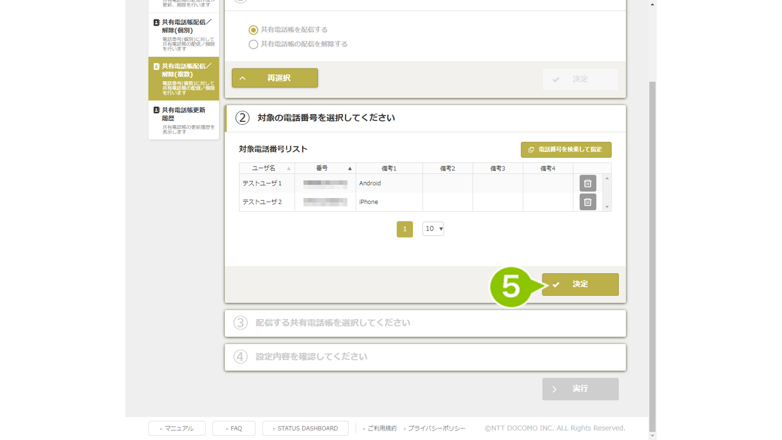The image size is (782, 440).
Task: Go to page 1 of list
Action: click(405, 229)
